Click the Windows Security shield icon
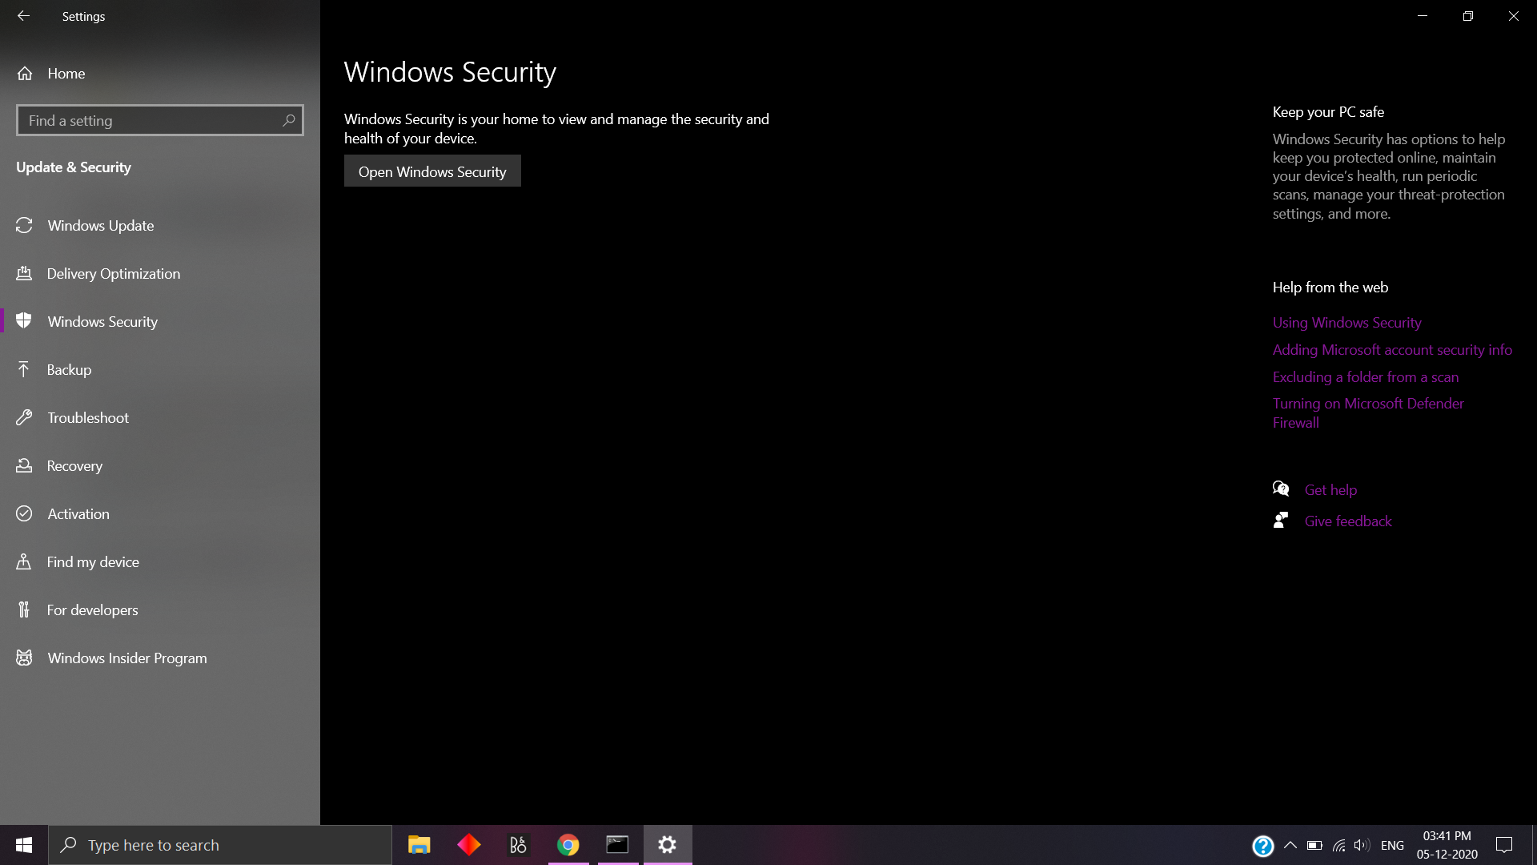This screenshot has height=865, width=1537. tap(25, 321)
